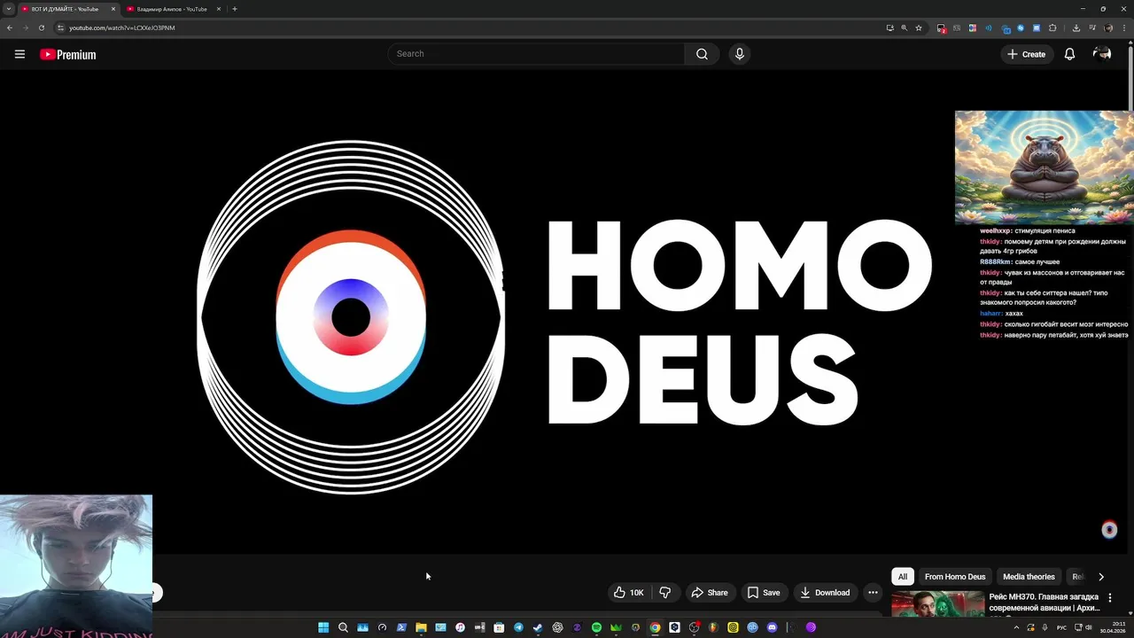Close the Владимир Алипов tab

pos(219,9)
